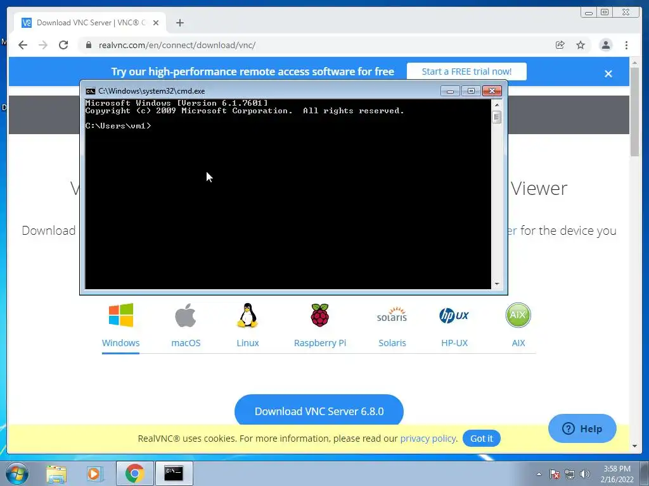This screenshot has height=486, width=649.
Task: Switch to the AIX tab label
Action: tap(518, 343)
